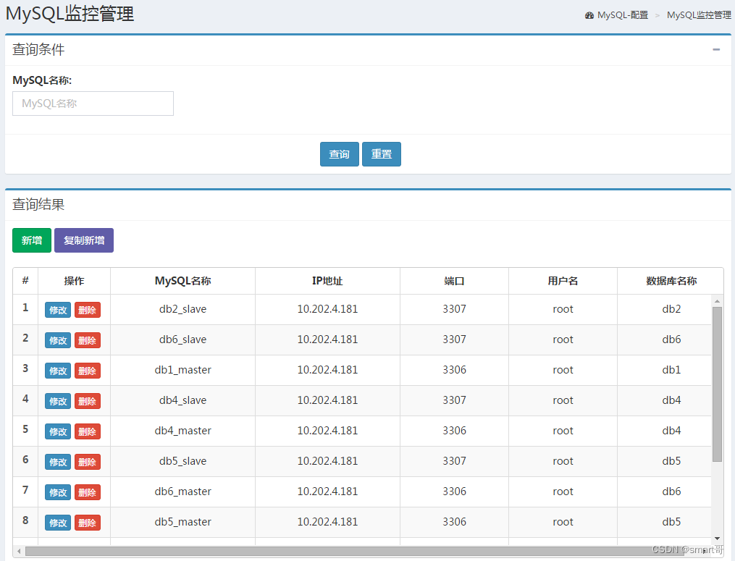This screenshot has width=735, height=561.
Task: Click the IP地址 column header
Action: pos(327,281)
